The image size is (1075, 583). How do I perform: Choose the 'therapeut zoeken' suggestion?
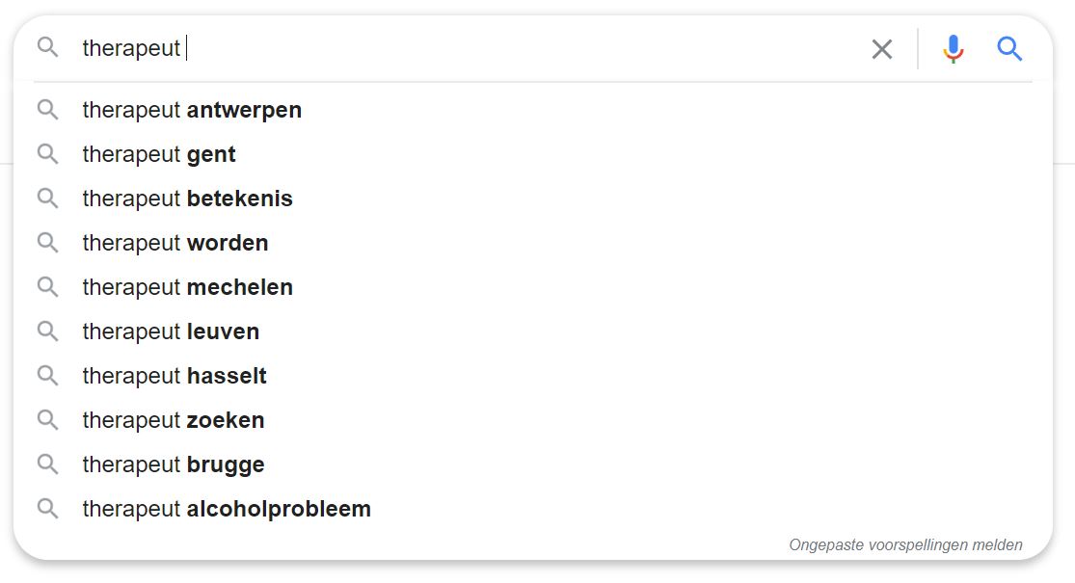(174, 420)
